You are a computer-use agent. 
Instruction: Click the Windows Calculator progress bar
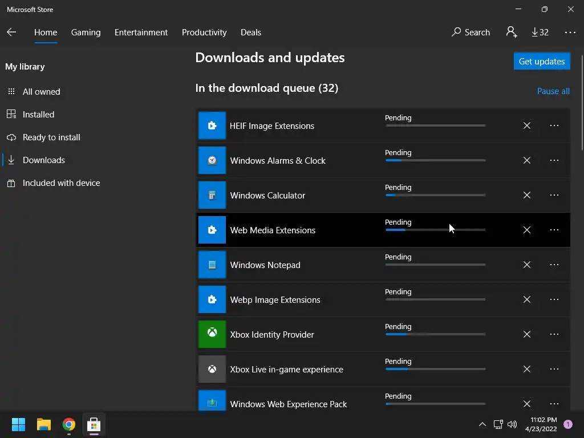pos(435,195)
